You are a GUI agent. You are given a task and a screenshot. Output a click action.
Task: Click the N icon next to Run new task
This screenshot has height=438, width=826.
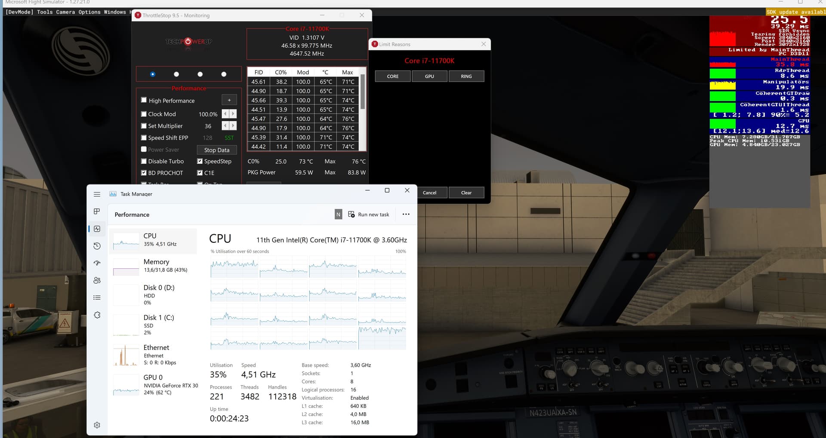click(x=338, y=214)
